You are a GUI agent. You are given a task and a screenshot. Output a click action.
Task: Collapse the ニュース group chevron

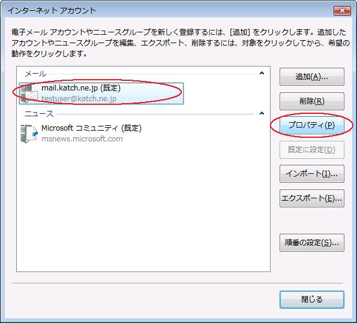click(262, 113)
